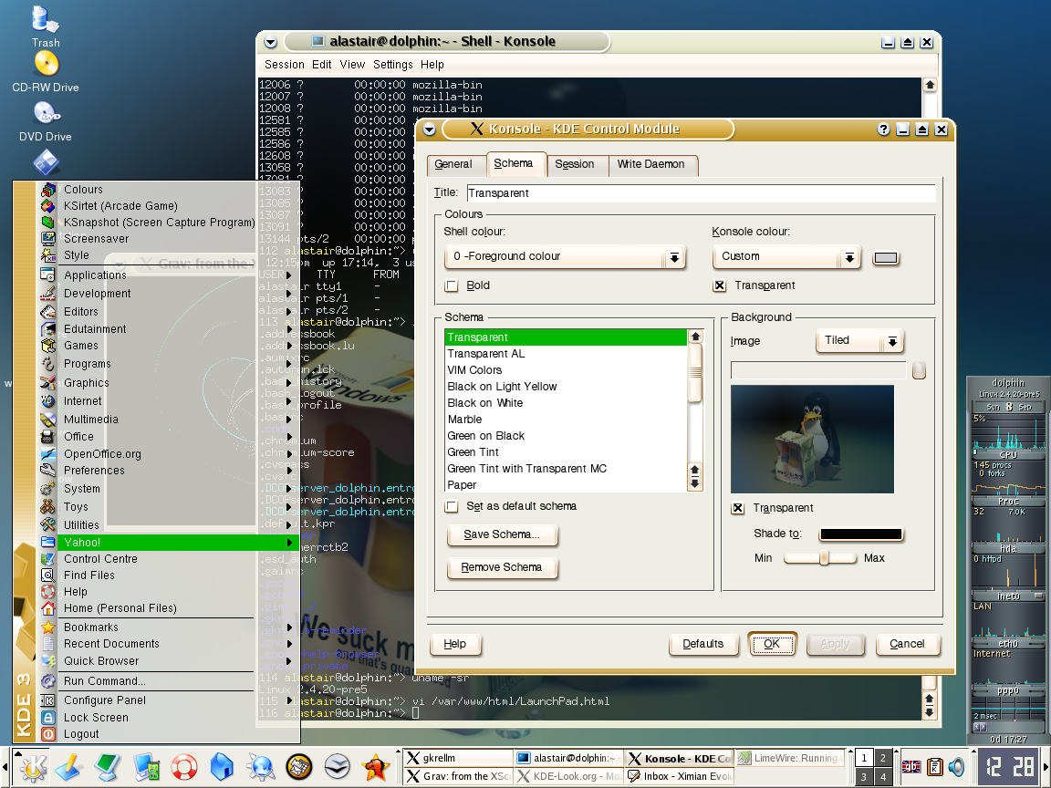Click the Remove Schema button

click(x=502, y=567)
